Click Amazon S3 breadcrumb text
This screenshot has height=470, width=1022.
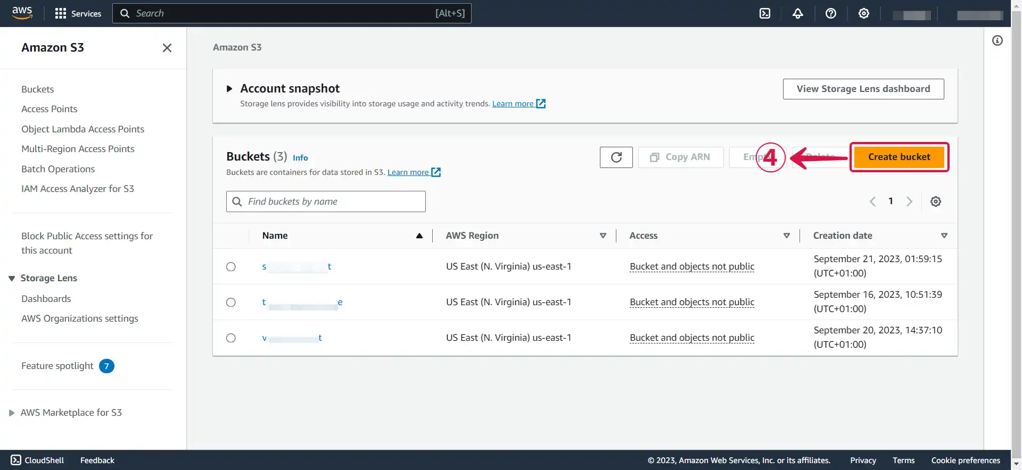[x=237, y=47]
